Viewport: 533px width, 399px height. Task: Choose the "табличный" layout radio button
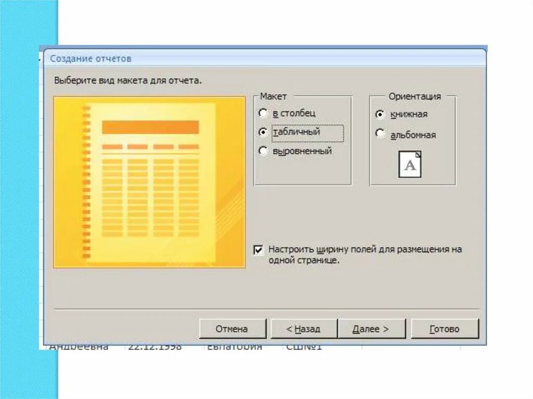pos(263,132)
